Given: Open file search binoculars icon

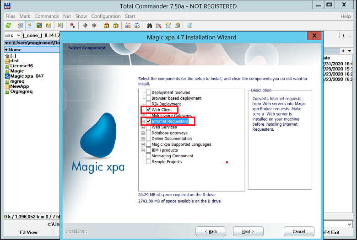Looking at the screenshot, I should coord(149,25).
